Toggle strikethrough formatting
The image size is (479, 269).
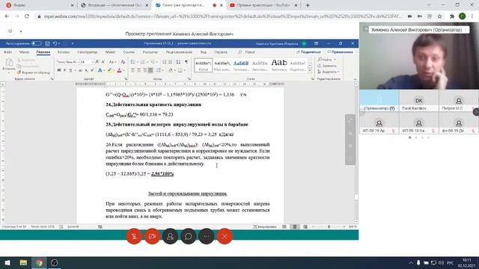point(80,70)
